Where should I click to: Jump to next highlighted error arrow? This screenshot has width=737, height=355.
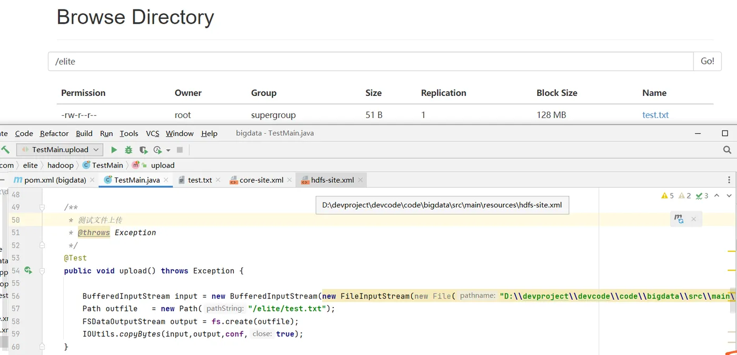click(729, 196)
